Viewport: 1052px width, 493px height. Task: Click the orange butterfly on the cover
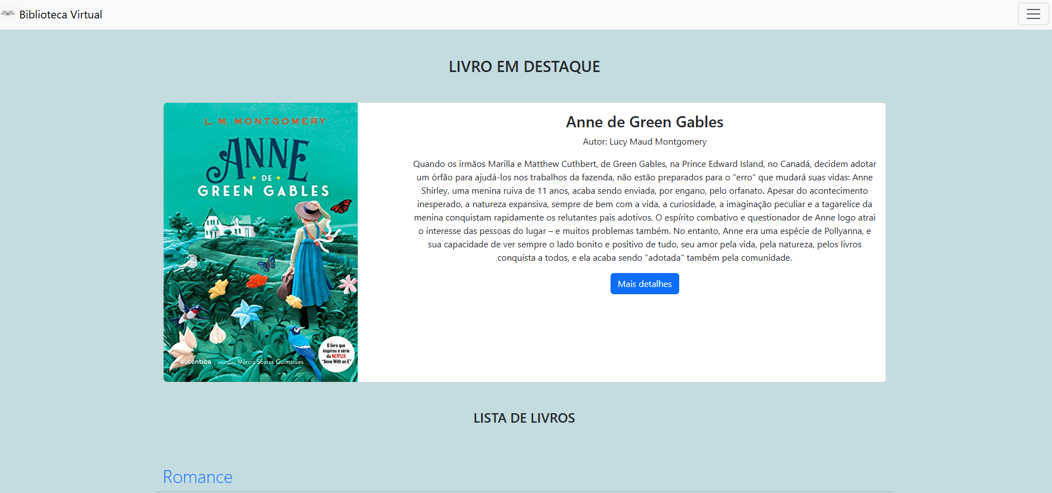click(x=342, y=207)
